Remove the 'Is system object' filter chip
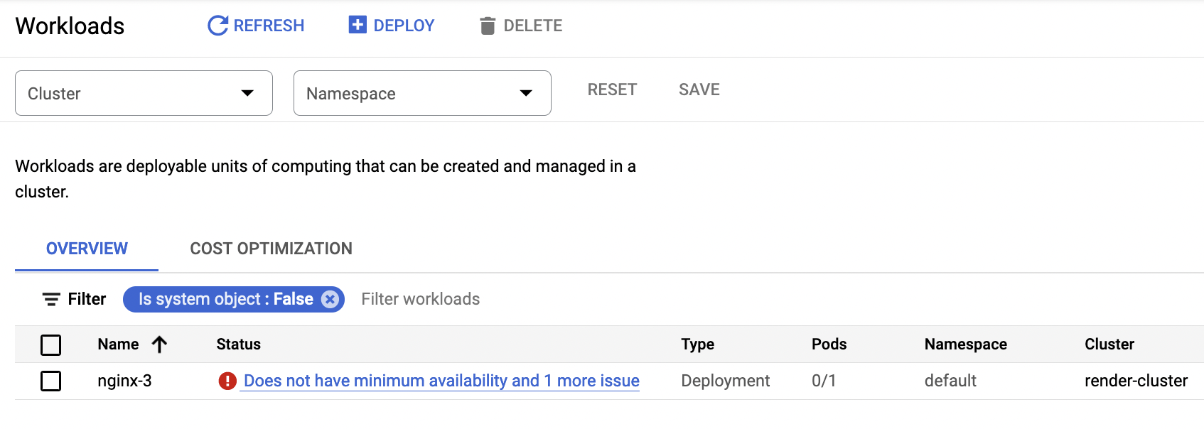Screen dimensions: 1204x429 [x=330, y=299]
